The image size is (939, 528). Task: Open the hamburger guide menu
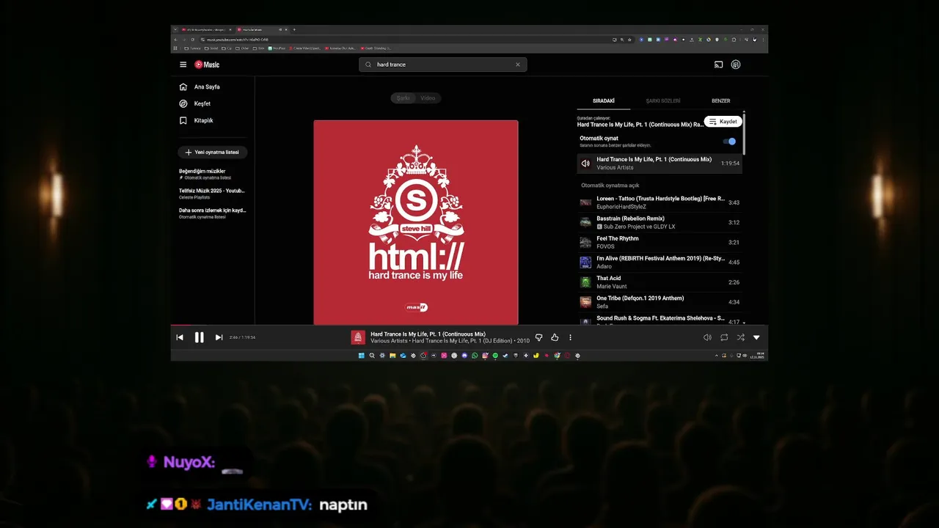click(183, 65)
